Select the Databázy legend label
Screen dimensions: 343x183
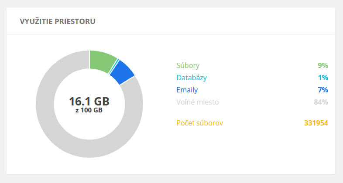tap(192, 78)
